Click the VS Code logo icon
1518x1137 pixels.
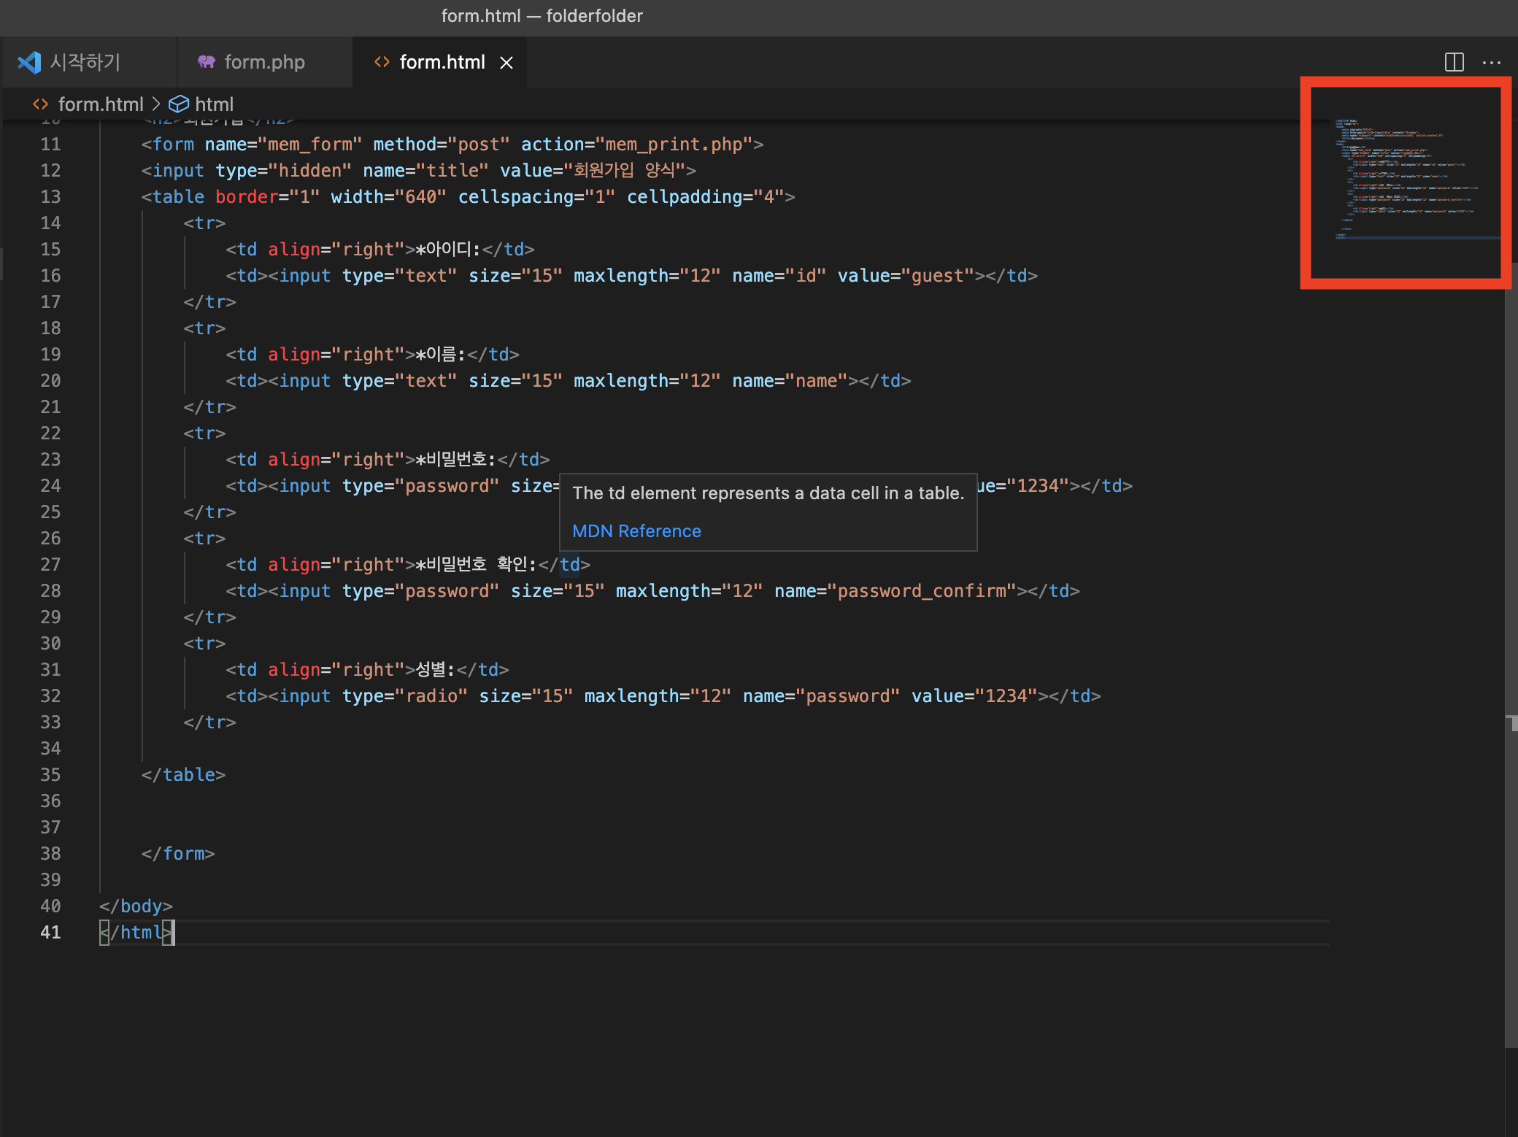tap(29, 62)
